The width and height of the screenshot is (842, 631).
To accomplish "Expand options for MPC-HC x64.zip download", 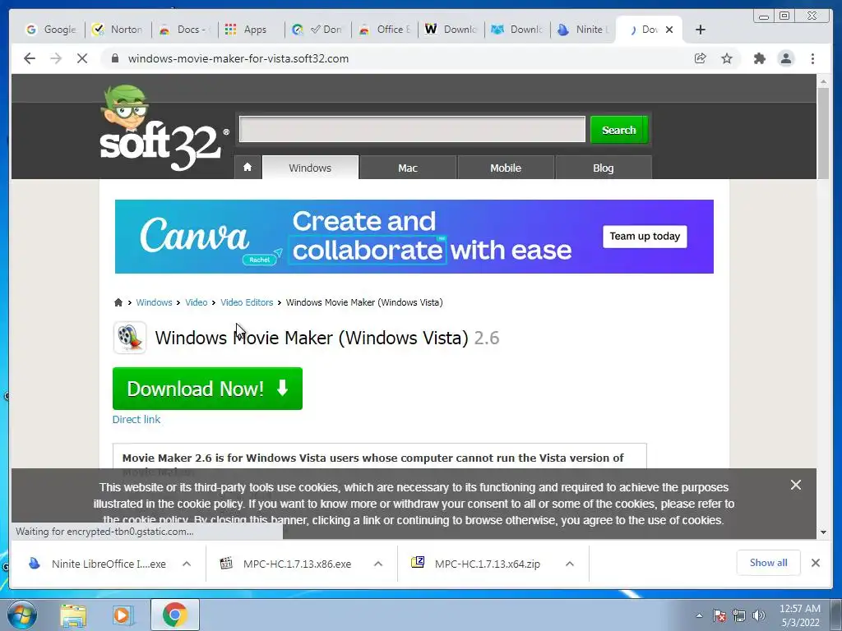I will click(x=570, y=564).
